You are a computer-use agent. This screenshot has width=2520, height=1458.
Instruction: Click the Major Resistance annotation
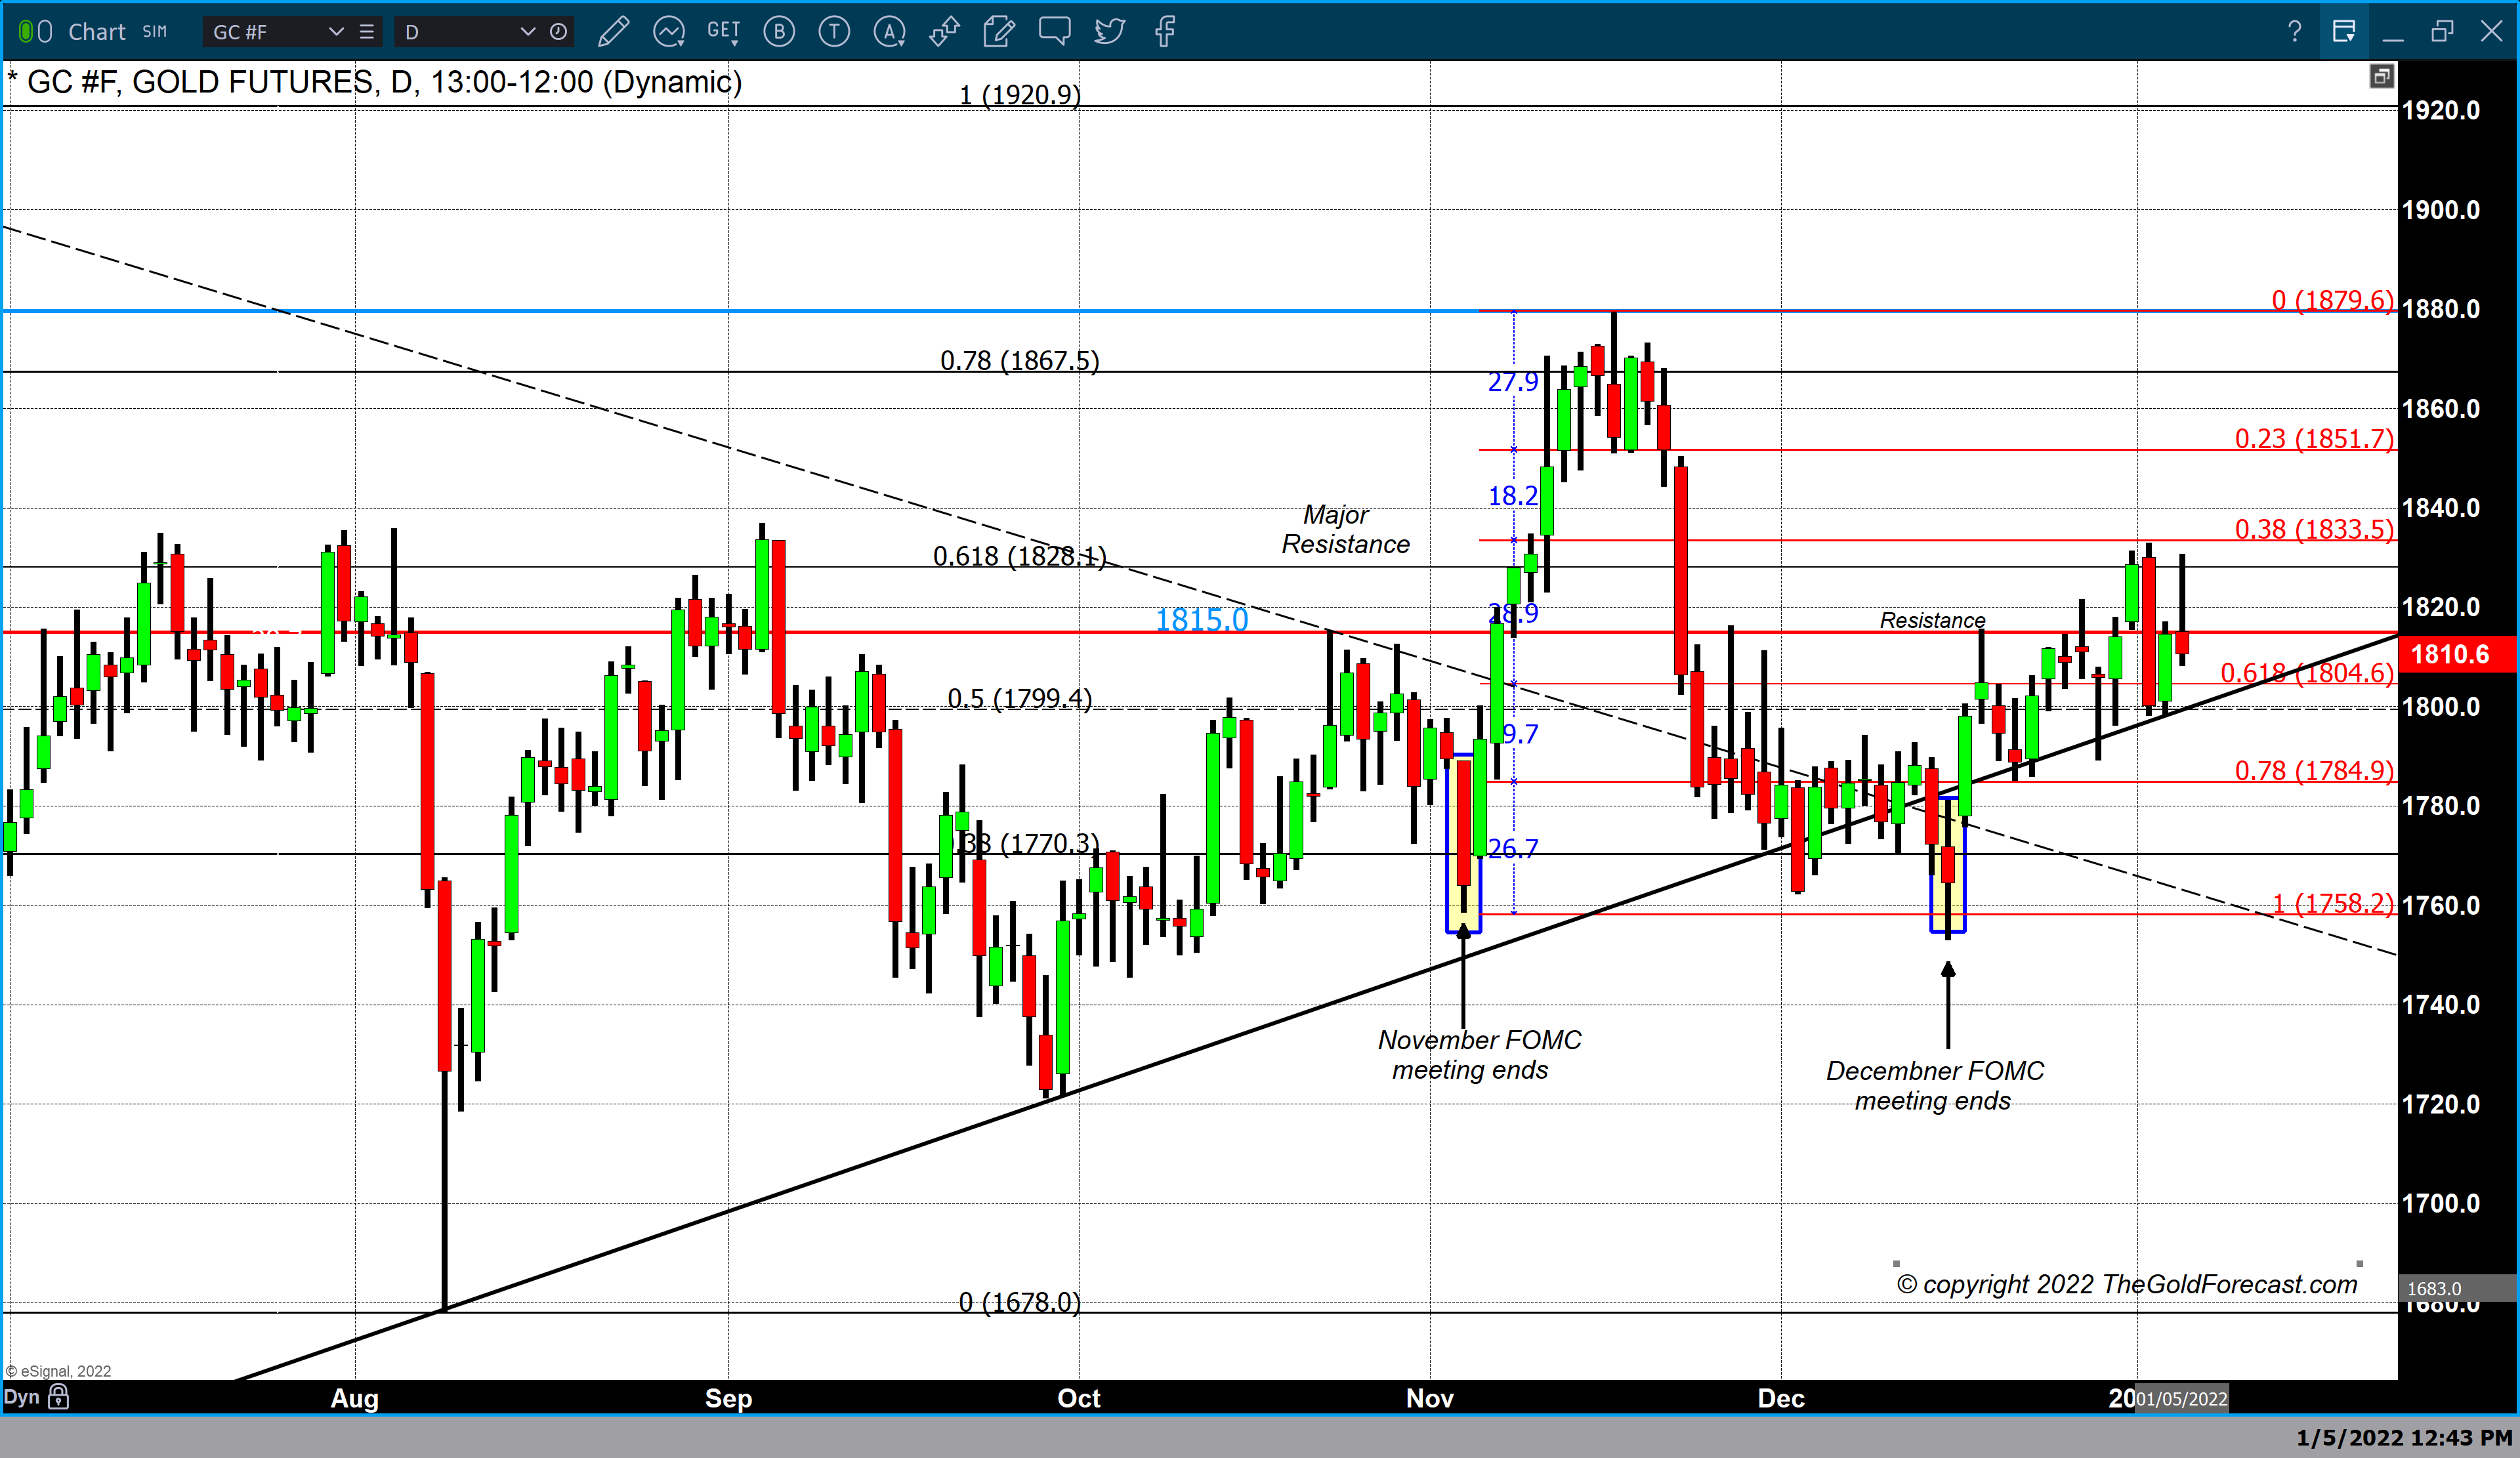[x=1345, y=530]
